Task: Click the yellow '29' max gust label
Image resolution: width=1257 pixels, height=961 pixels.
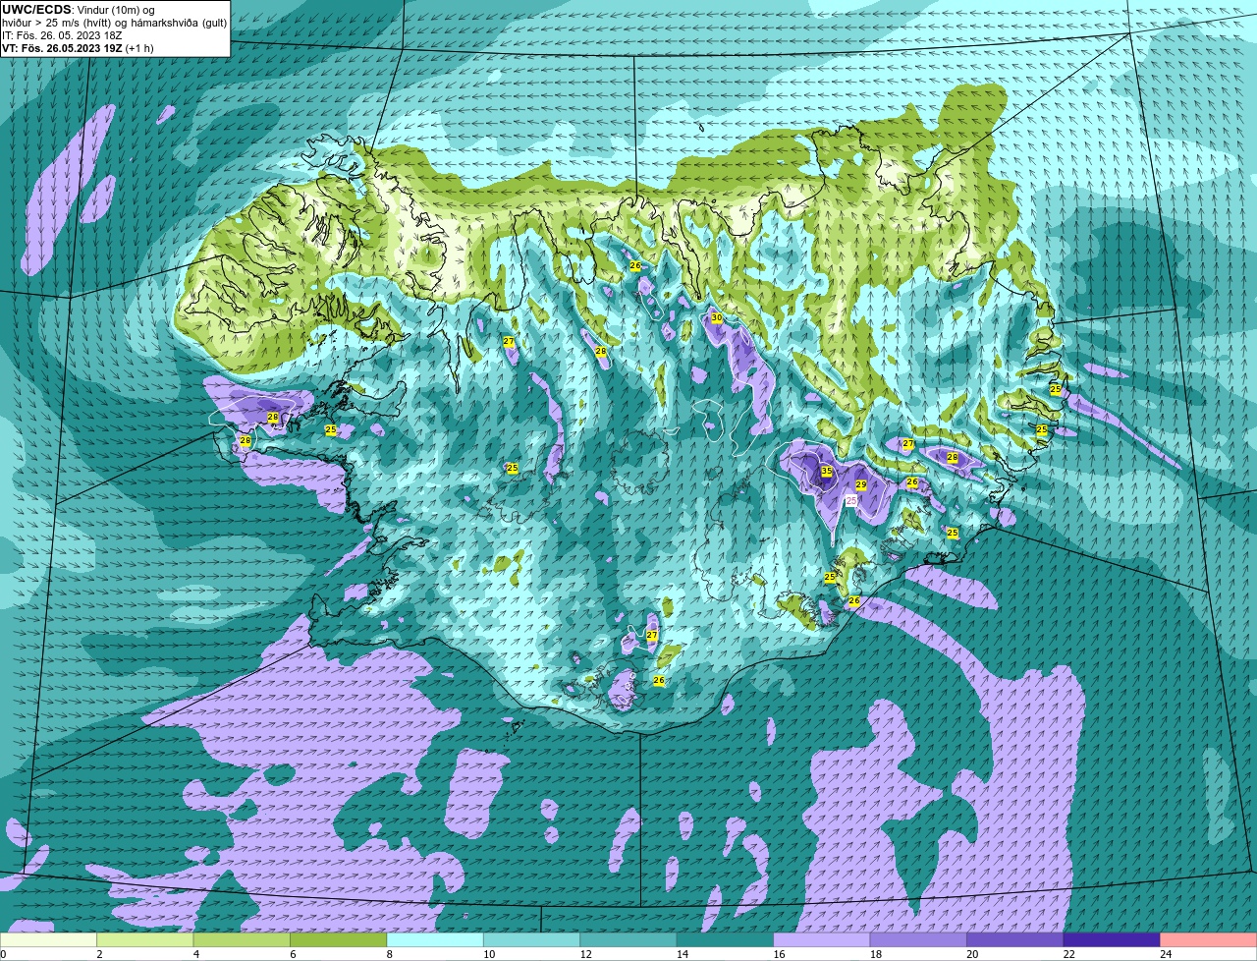Action: click(x=861, y=485)
